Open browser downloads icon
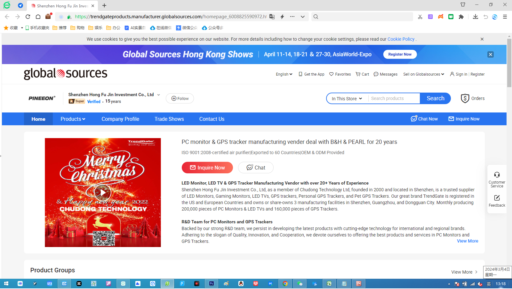This screenshot has width=512, height=289. pos(476,17)
